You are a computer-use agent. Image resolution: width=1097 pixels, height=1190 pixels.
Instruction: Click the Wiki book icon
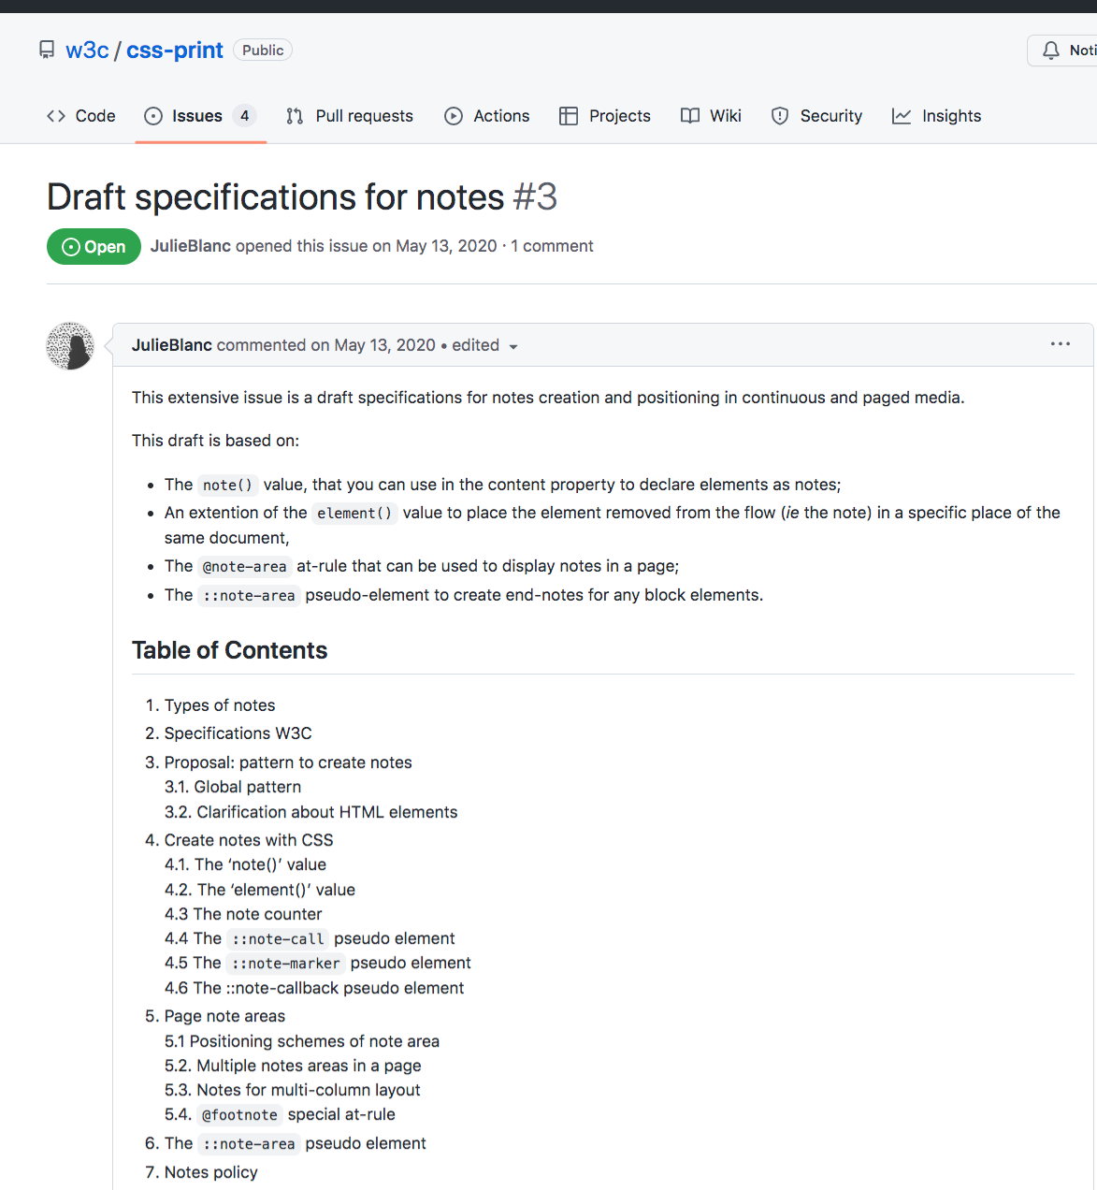pyautogui.click(x=690, y=116)
